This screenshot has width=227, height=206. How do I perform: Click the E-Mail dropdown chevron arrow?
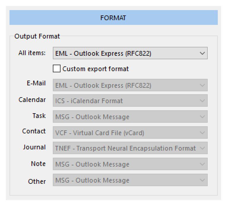coord(202,85)
